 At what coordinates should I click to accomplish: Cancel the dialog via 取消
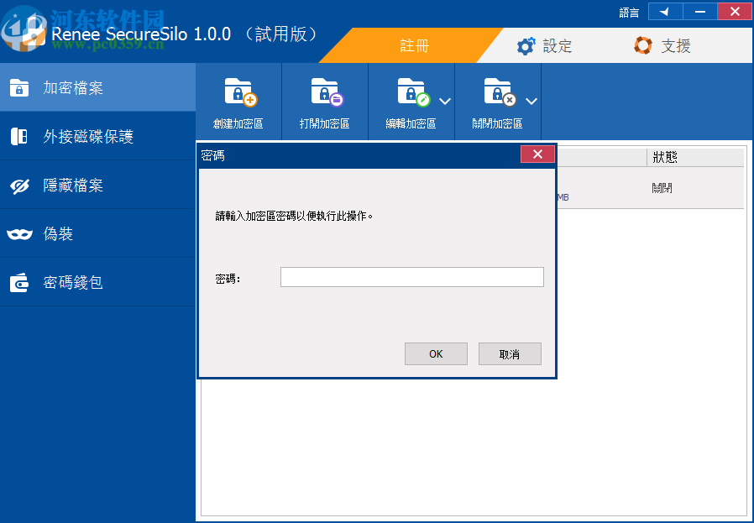pos(510,353)
